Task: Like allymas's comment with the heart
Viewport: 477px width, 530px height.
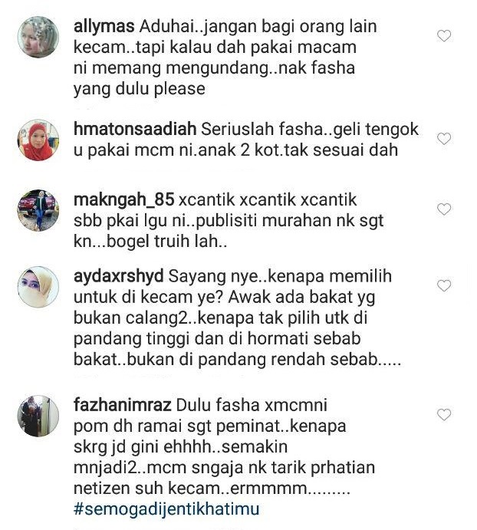Action: pyautogui.click(x=444, y=36)
